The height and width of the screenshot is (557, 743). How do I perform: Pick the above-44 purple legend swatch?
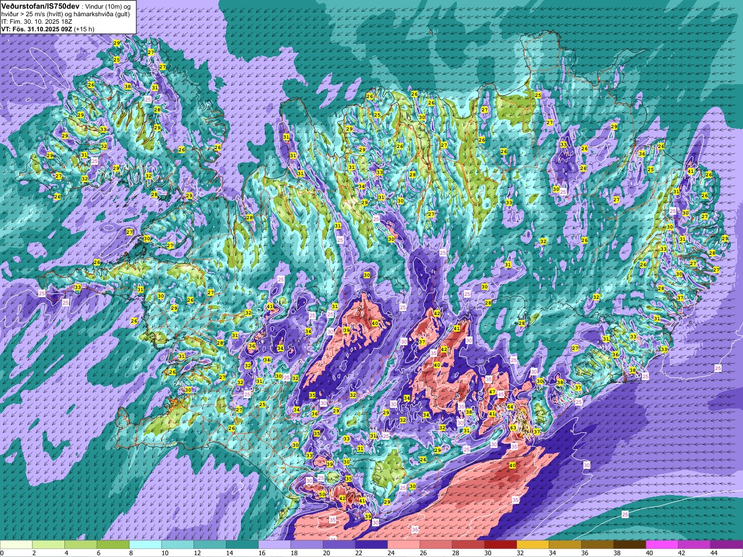click(x=727, y=545)
